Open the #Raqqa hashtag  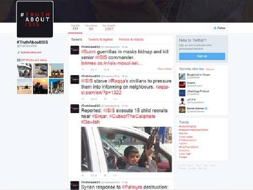coord(116,81)
